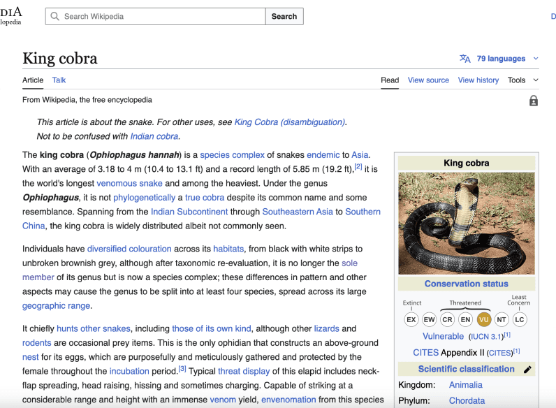Follow the habitats link
The height and width of the screenshot is (408, 556).
(x=228, y=249)
